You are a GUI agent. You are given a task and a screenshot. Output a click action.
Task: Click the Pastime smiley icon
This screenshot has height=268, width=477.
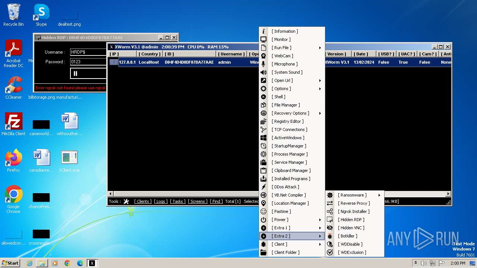point(263,211)
